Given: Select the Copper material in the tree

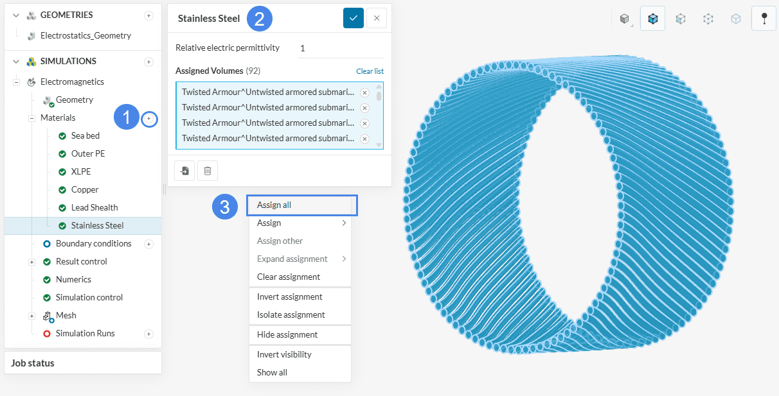Looking at the screenshot, I should coord(85,190).
